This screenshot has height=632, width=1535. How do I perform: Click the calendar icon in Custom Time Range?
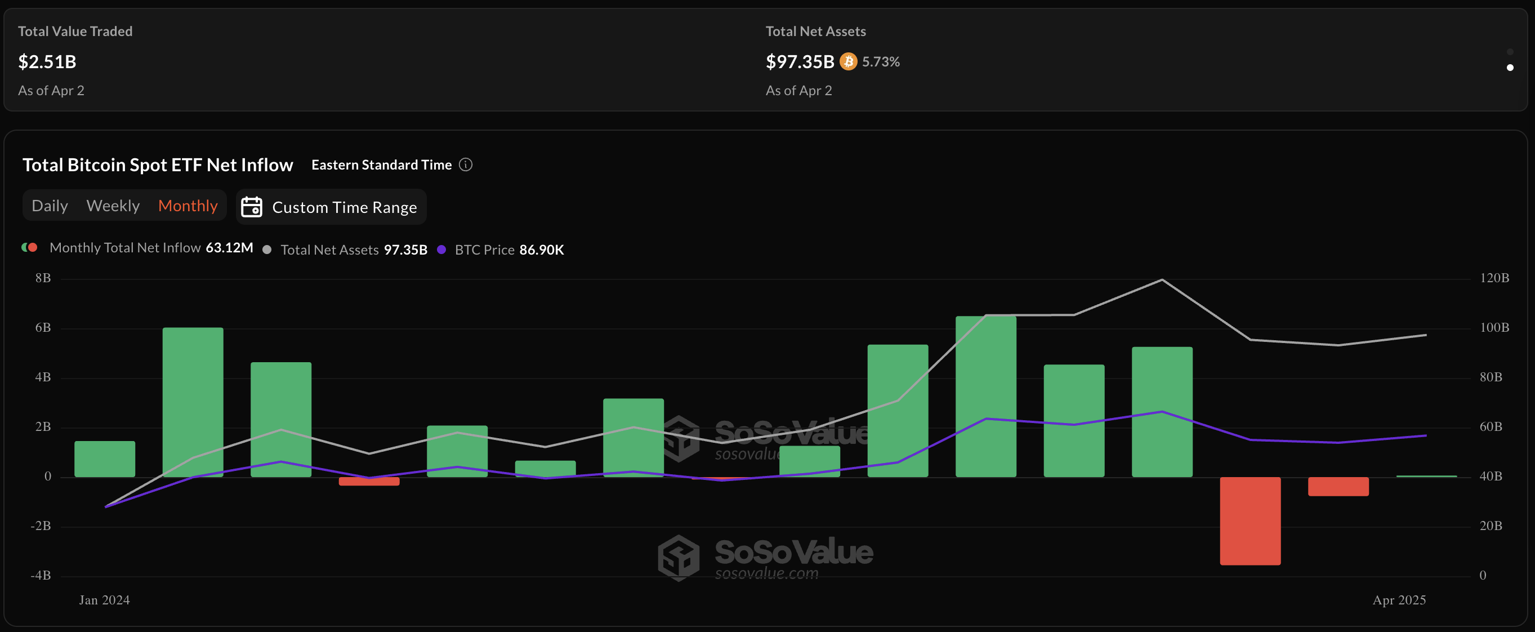point(252,207)
